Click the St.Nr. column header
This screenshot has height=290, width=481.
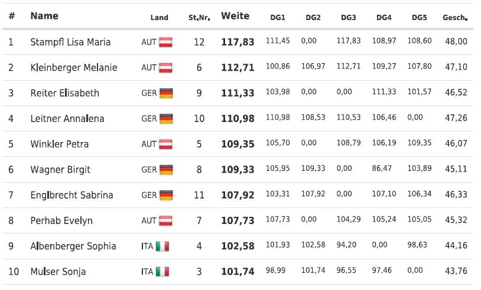point(199,18)
